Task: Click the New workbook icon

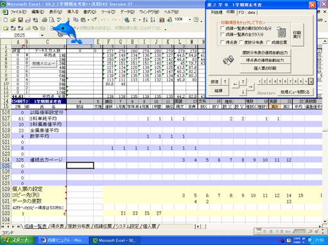Action: tap(6, 20)
